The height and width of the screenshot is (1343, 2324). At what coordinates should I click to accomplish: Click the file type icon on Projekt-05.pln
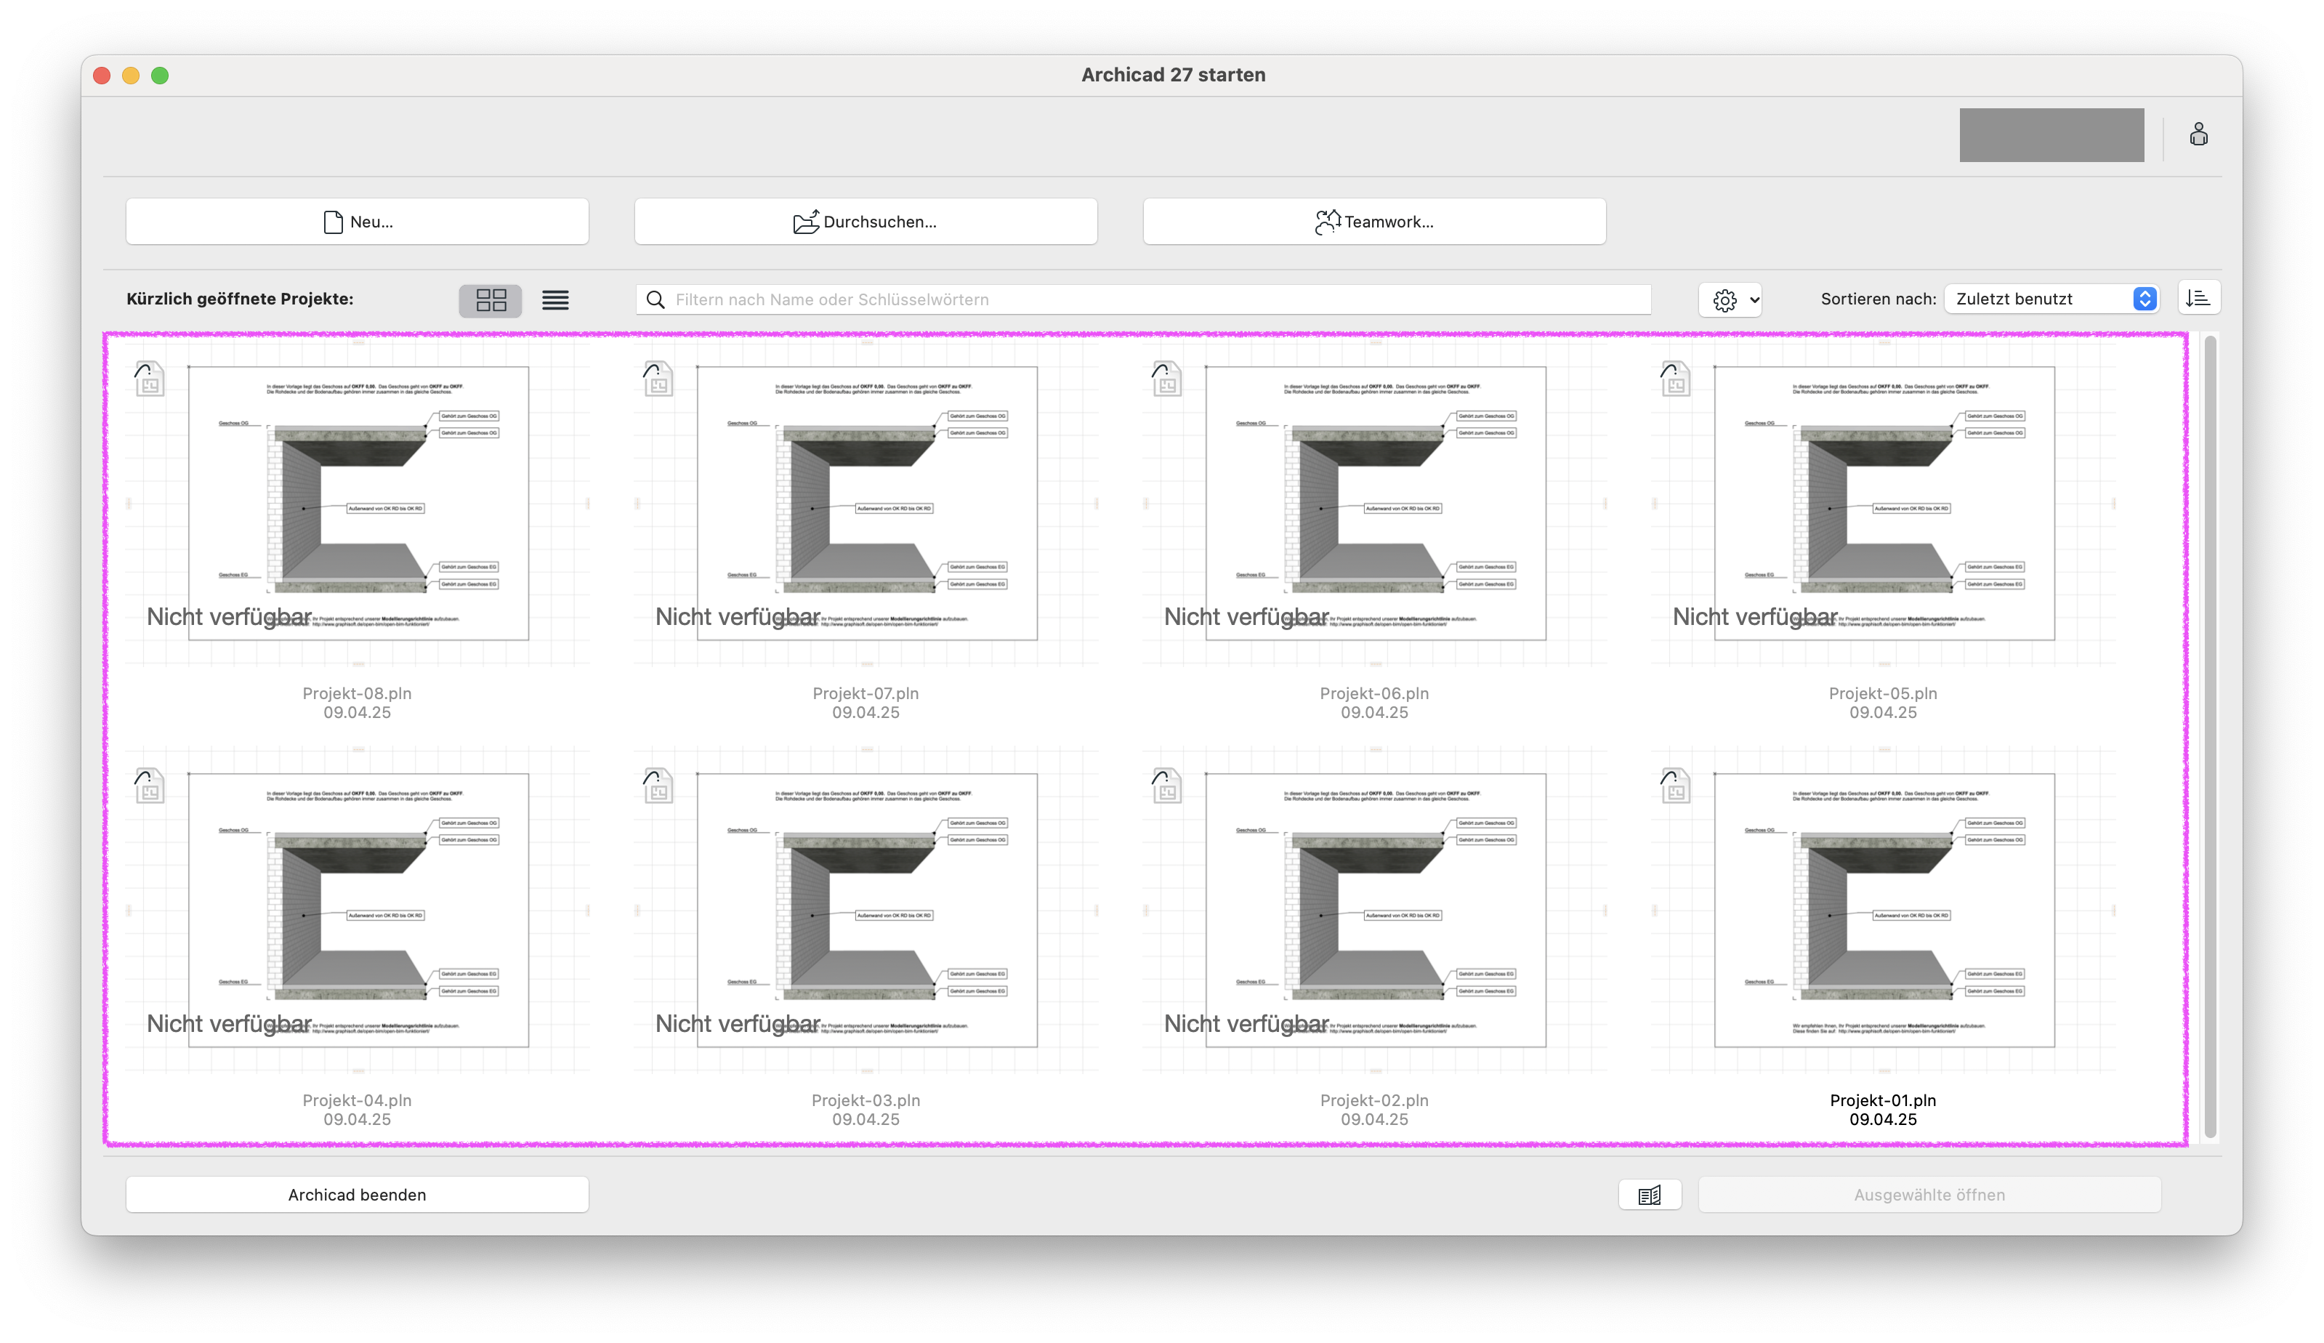[1675, 378]
